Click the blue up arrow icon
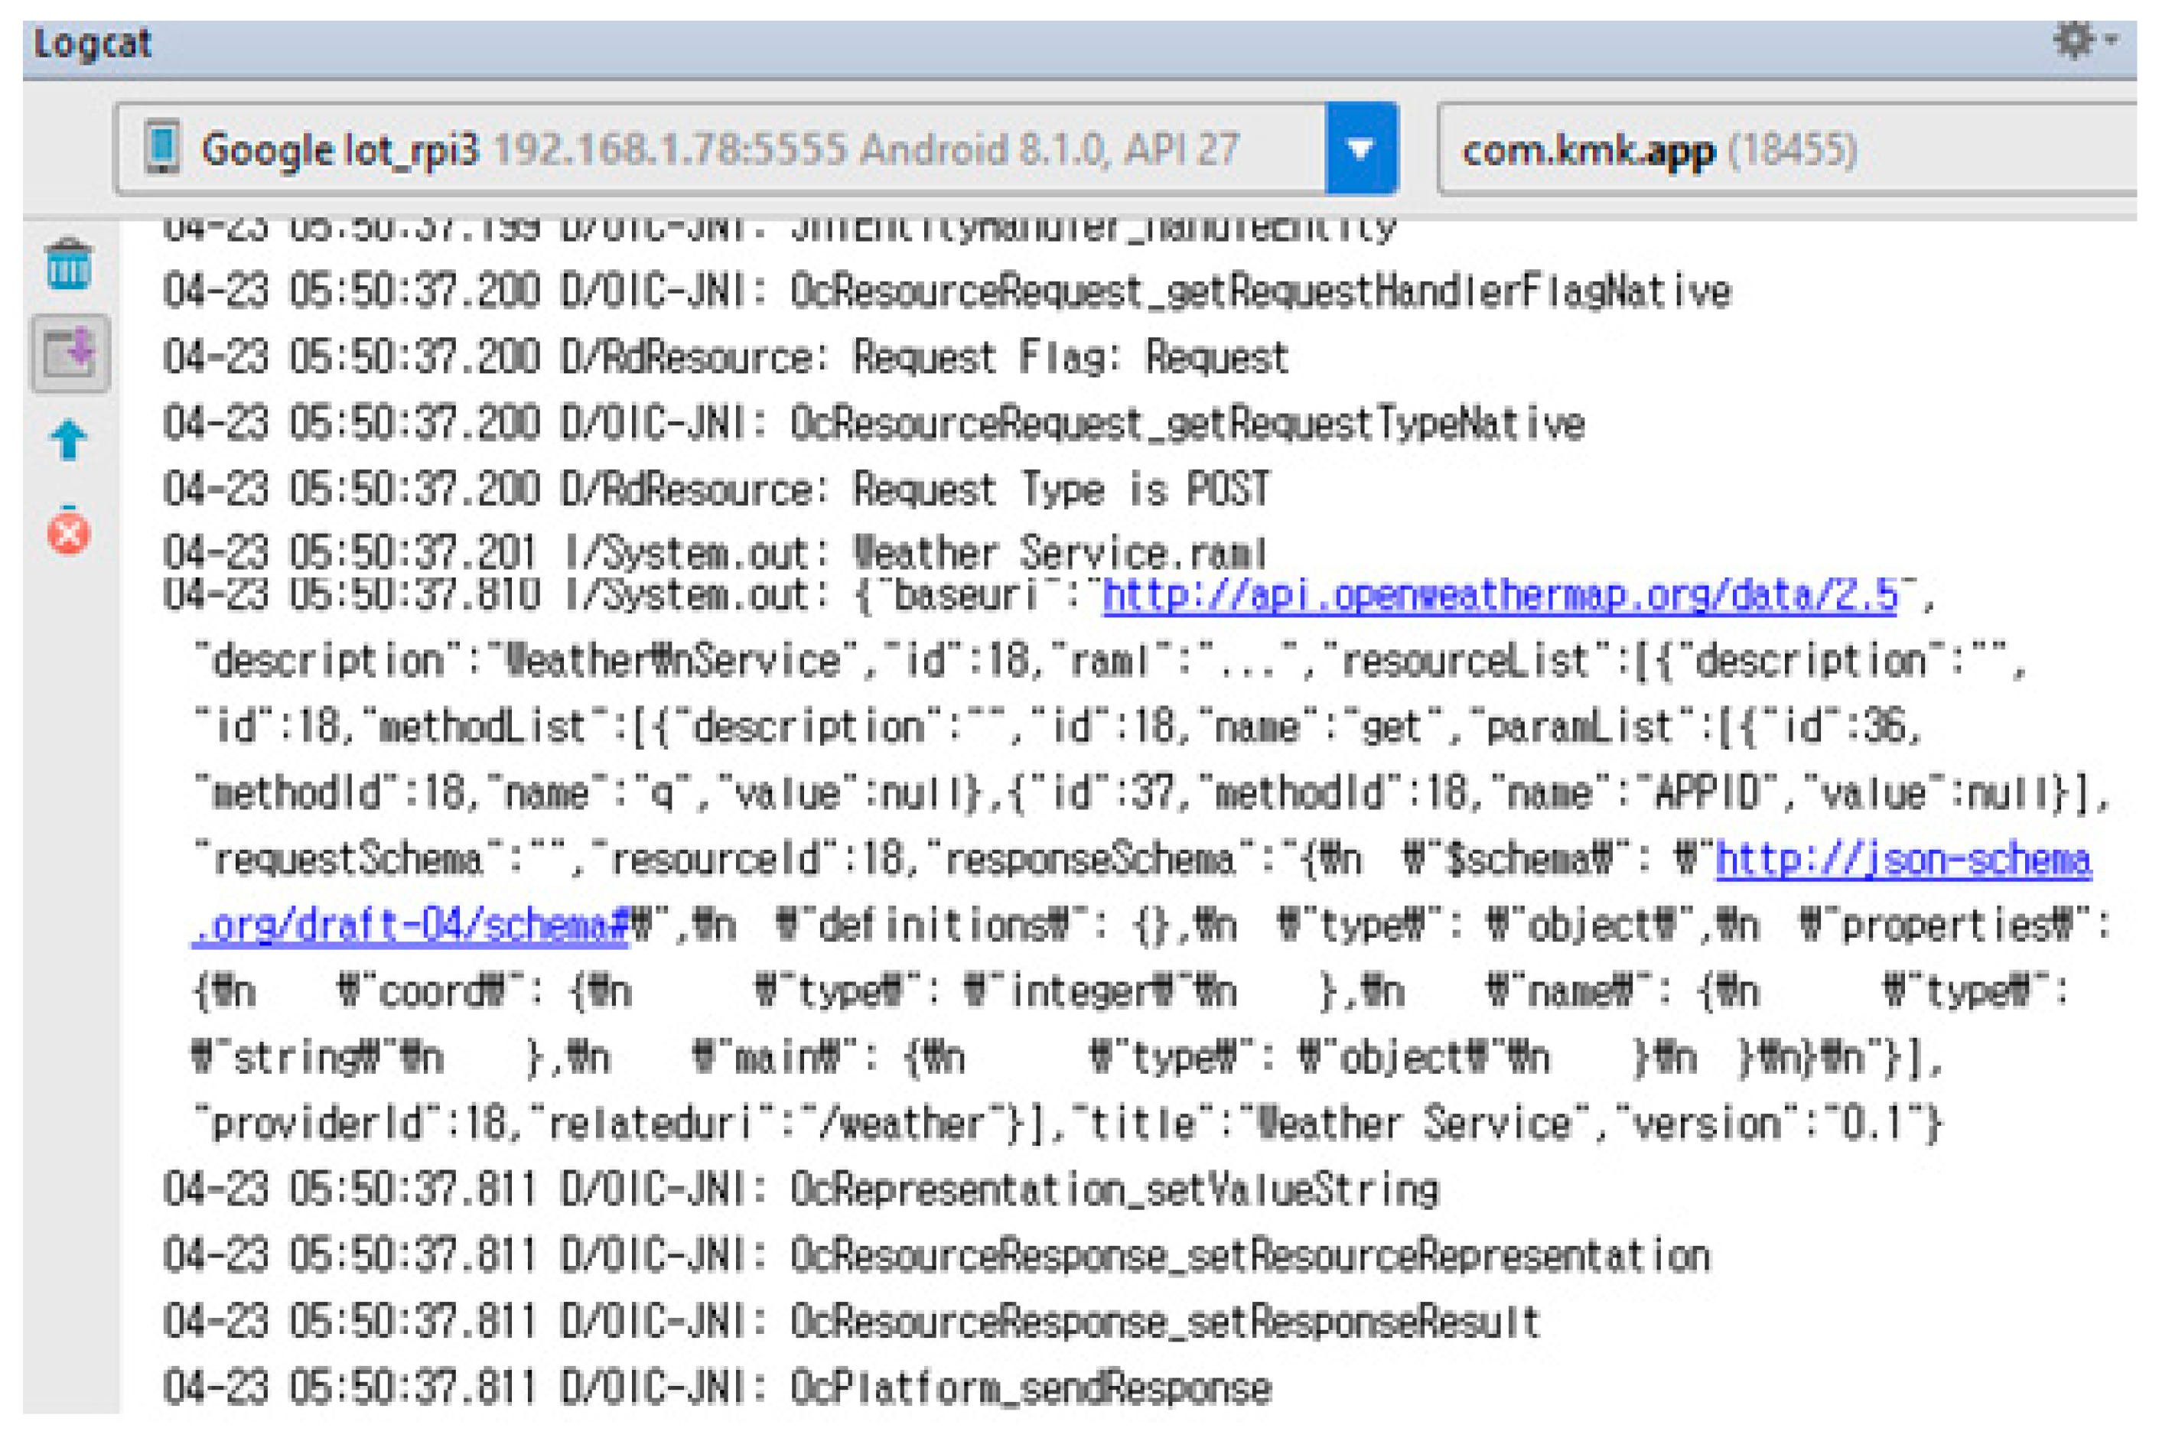Image resolution: width=2159 pixels, height=1441 pixels. (69, 441)
